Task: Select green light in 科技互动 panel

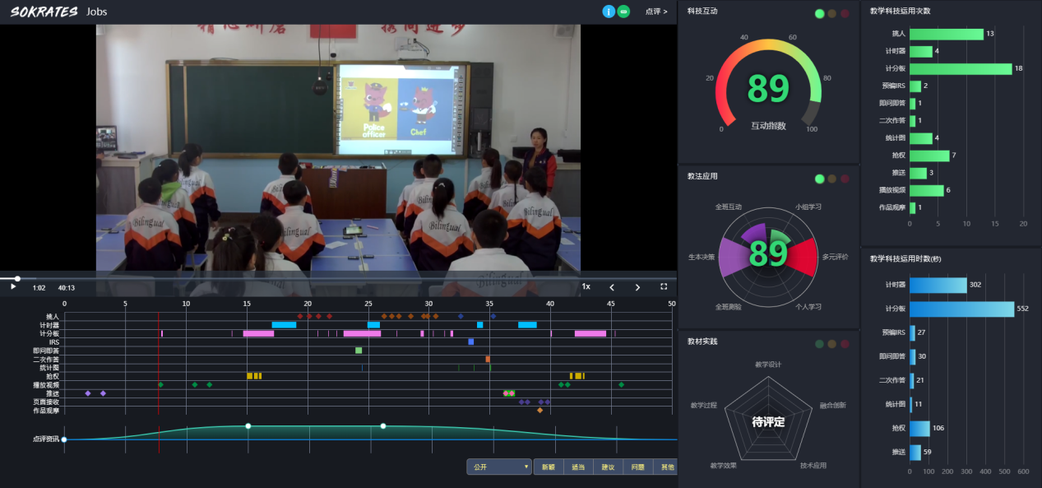Action: click(819, 13)
